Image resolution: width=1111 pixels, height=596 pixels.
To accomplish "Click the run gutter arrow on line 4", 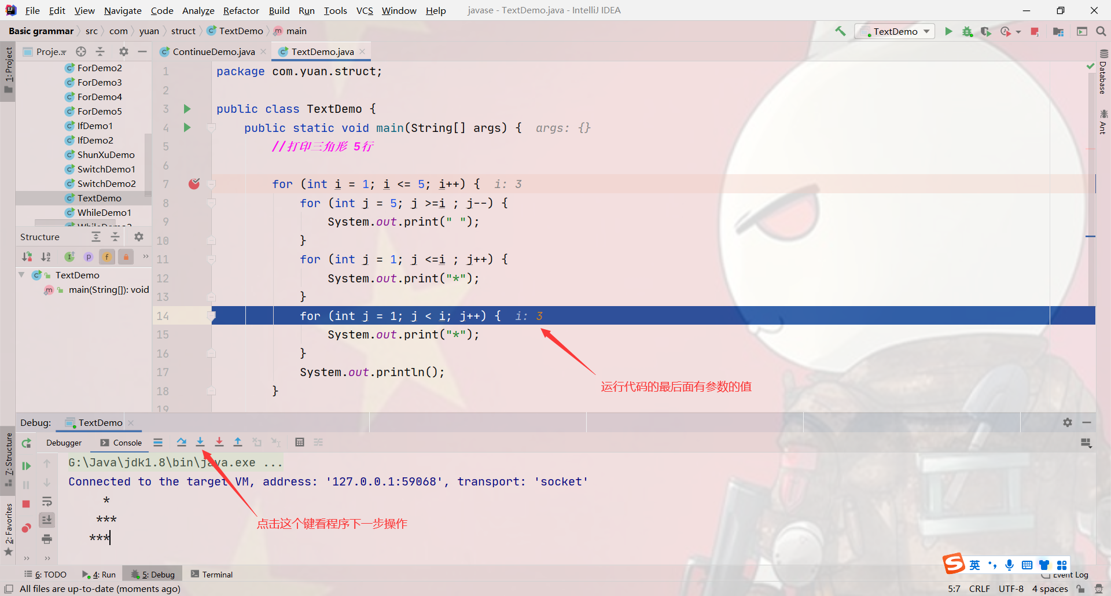I will click(187, 127).
